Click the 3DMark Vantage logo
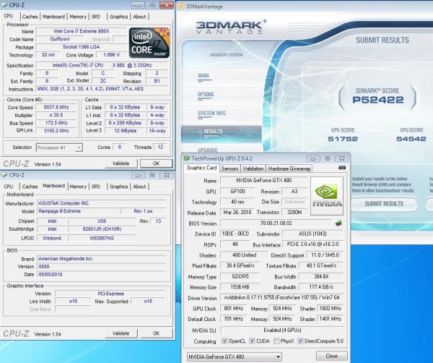The width and height of the screenshot is (433, 363). click(x=231, y=27)
